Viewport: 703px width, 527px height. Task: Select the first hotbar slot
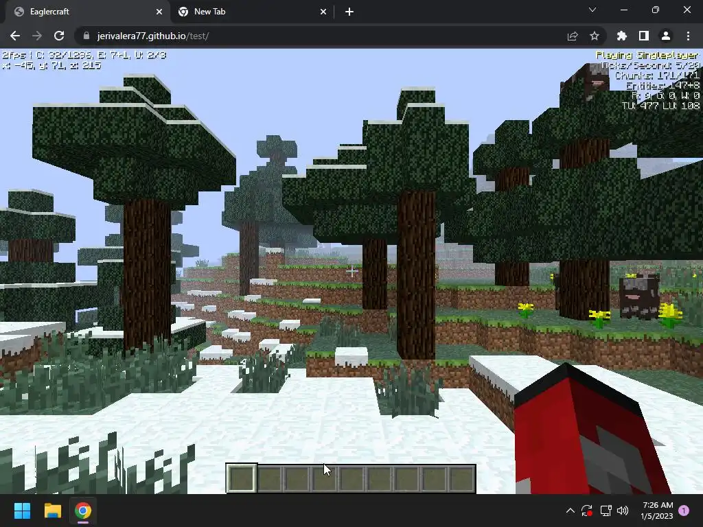[x=242, y=478]
